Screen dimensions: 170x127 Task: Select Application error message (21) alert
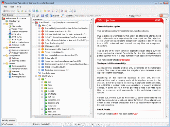pyautogui.click(x=57, y=70)
